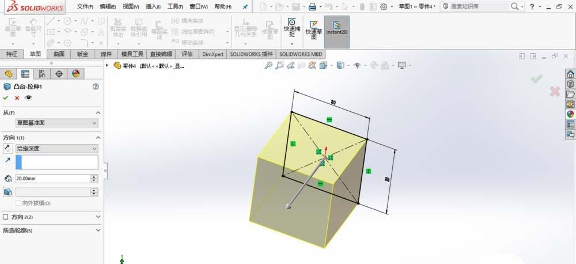Click Zoom to Fit in heads-up toolbar
Viewport: 576px width, 264px height.
[269, 66]
